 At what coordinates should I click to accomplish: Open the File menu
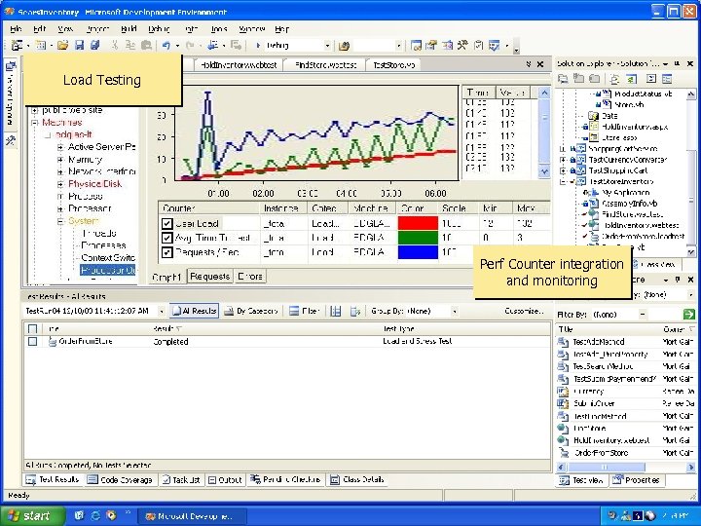(x=16, y=29)
